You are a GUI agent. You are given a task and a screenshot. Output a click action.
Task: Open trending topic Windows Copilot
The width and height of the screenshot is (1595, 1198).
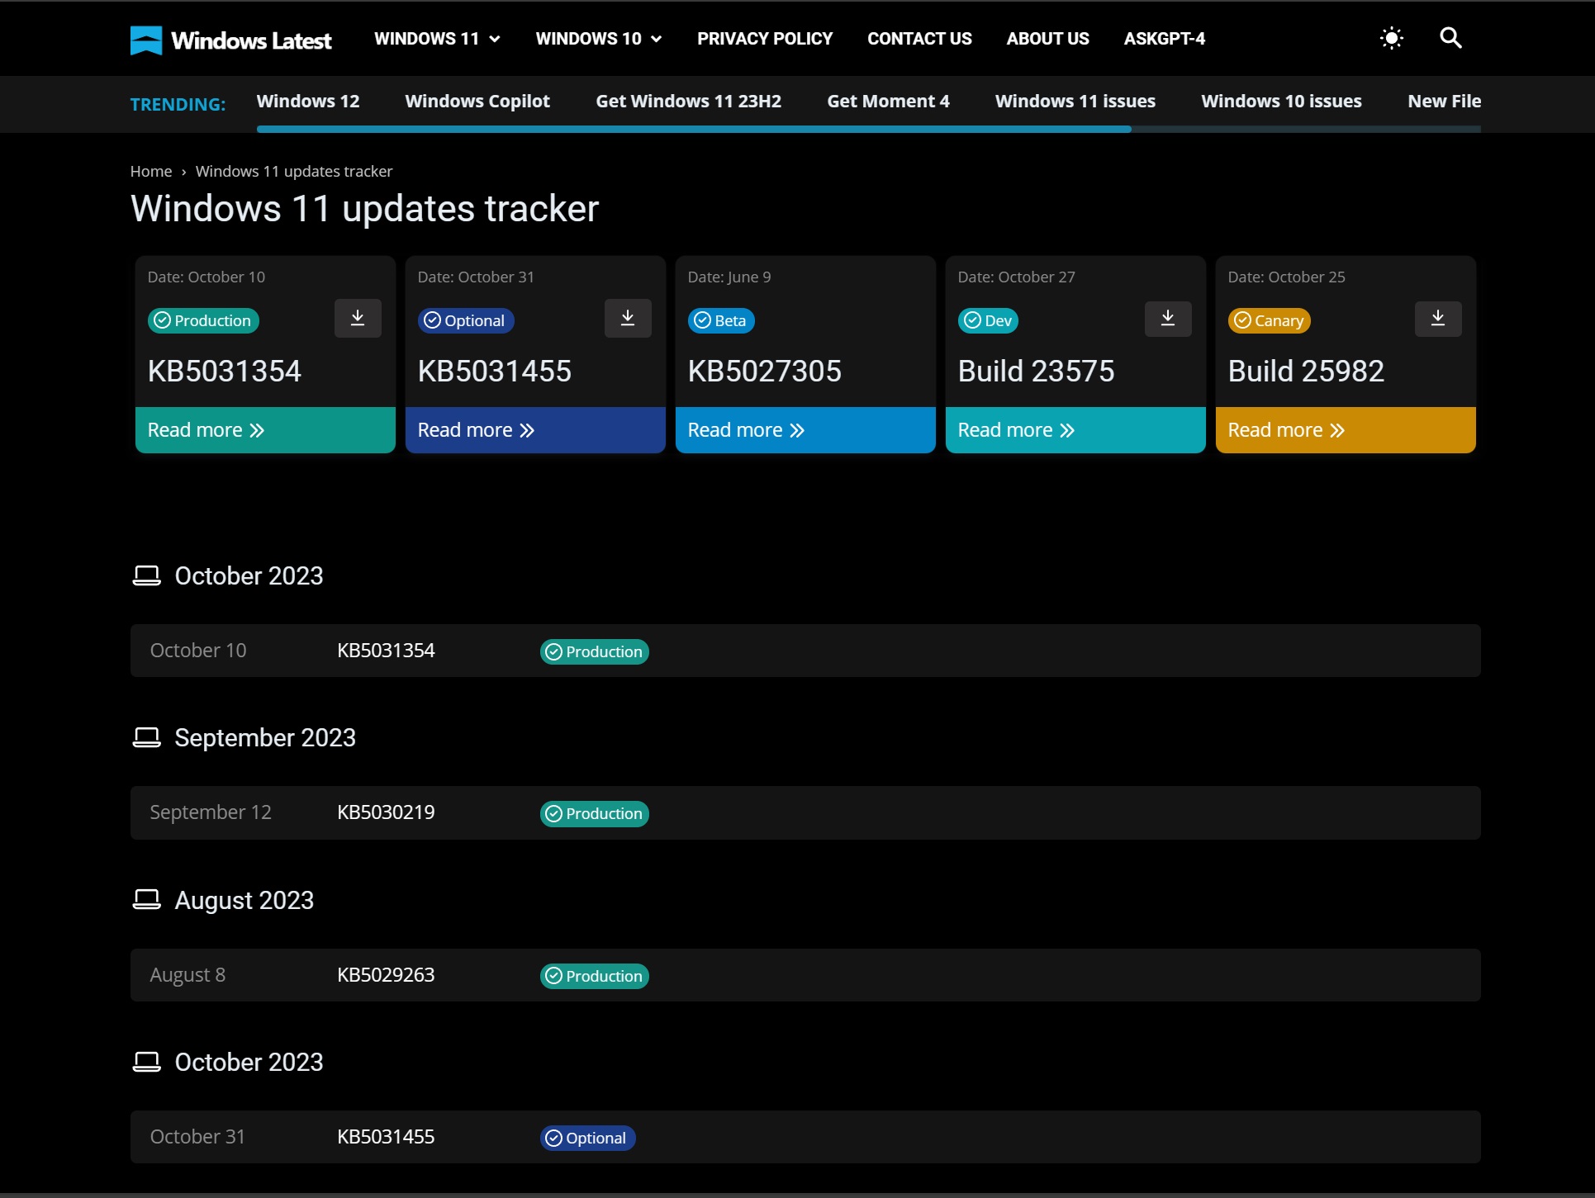click(x=477, y=102)
